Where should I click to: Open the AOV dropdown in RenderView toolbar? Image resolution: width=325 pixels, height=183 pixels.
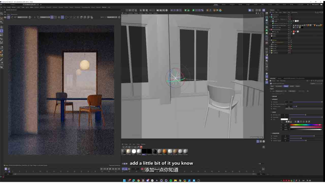(x=23, y=17)
